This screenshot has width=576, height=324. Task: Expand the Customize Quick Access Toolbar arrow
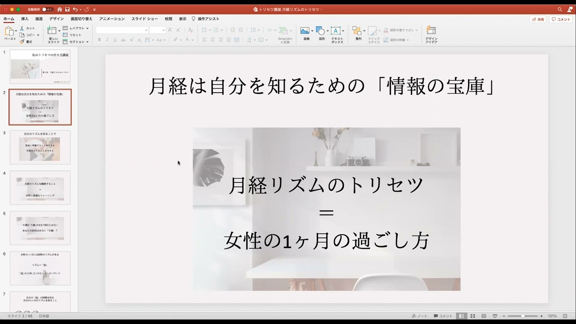pos(94,9)
